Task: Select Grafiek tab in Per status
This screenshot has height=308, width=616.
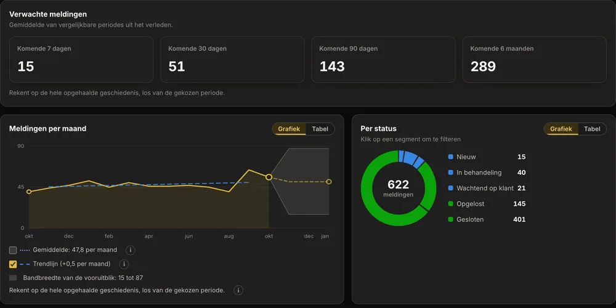Action: pos(561,129)
